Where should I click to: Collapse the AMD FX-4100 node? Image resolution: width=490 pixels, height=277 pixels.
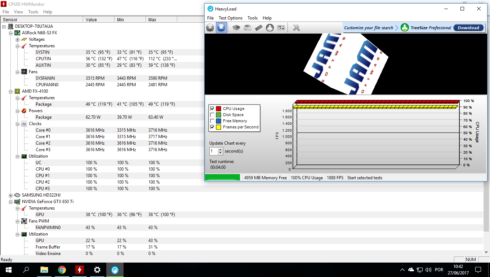(x=11, y=91)
